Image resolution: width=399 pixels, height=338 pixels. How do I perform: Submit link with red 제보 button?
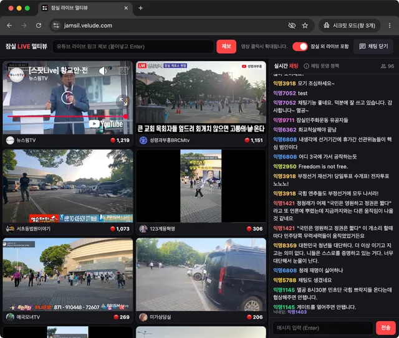coord(226,46)
